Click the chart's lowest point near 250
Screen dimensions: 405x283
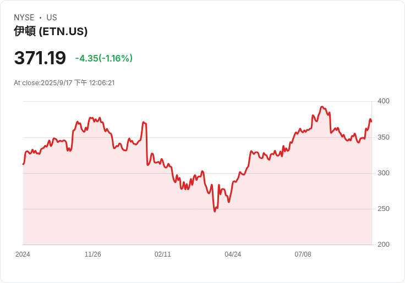pos(215,212)
